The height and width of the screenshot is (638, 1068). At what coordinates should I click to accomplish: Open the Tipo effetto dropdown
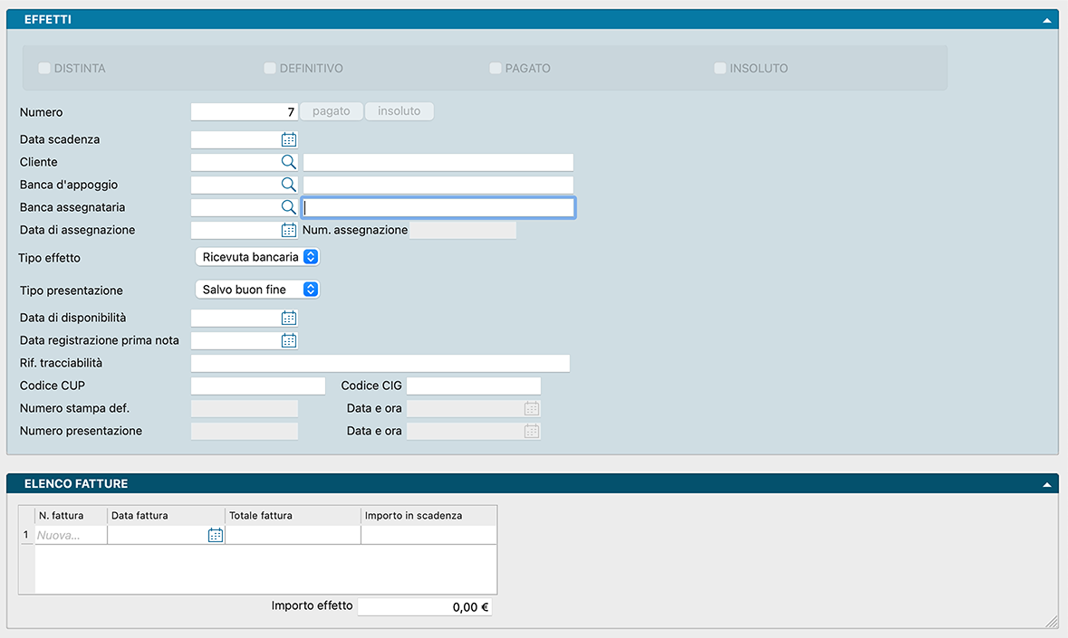258,257
